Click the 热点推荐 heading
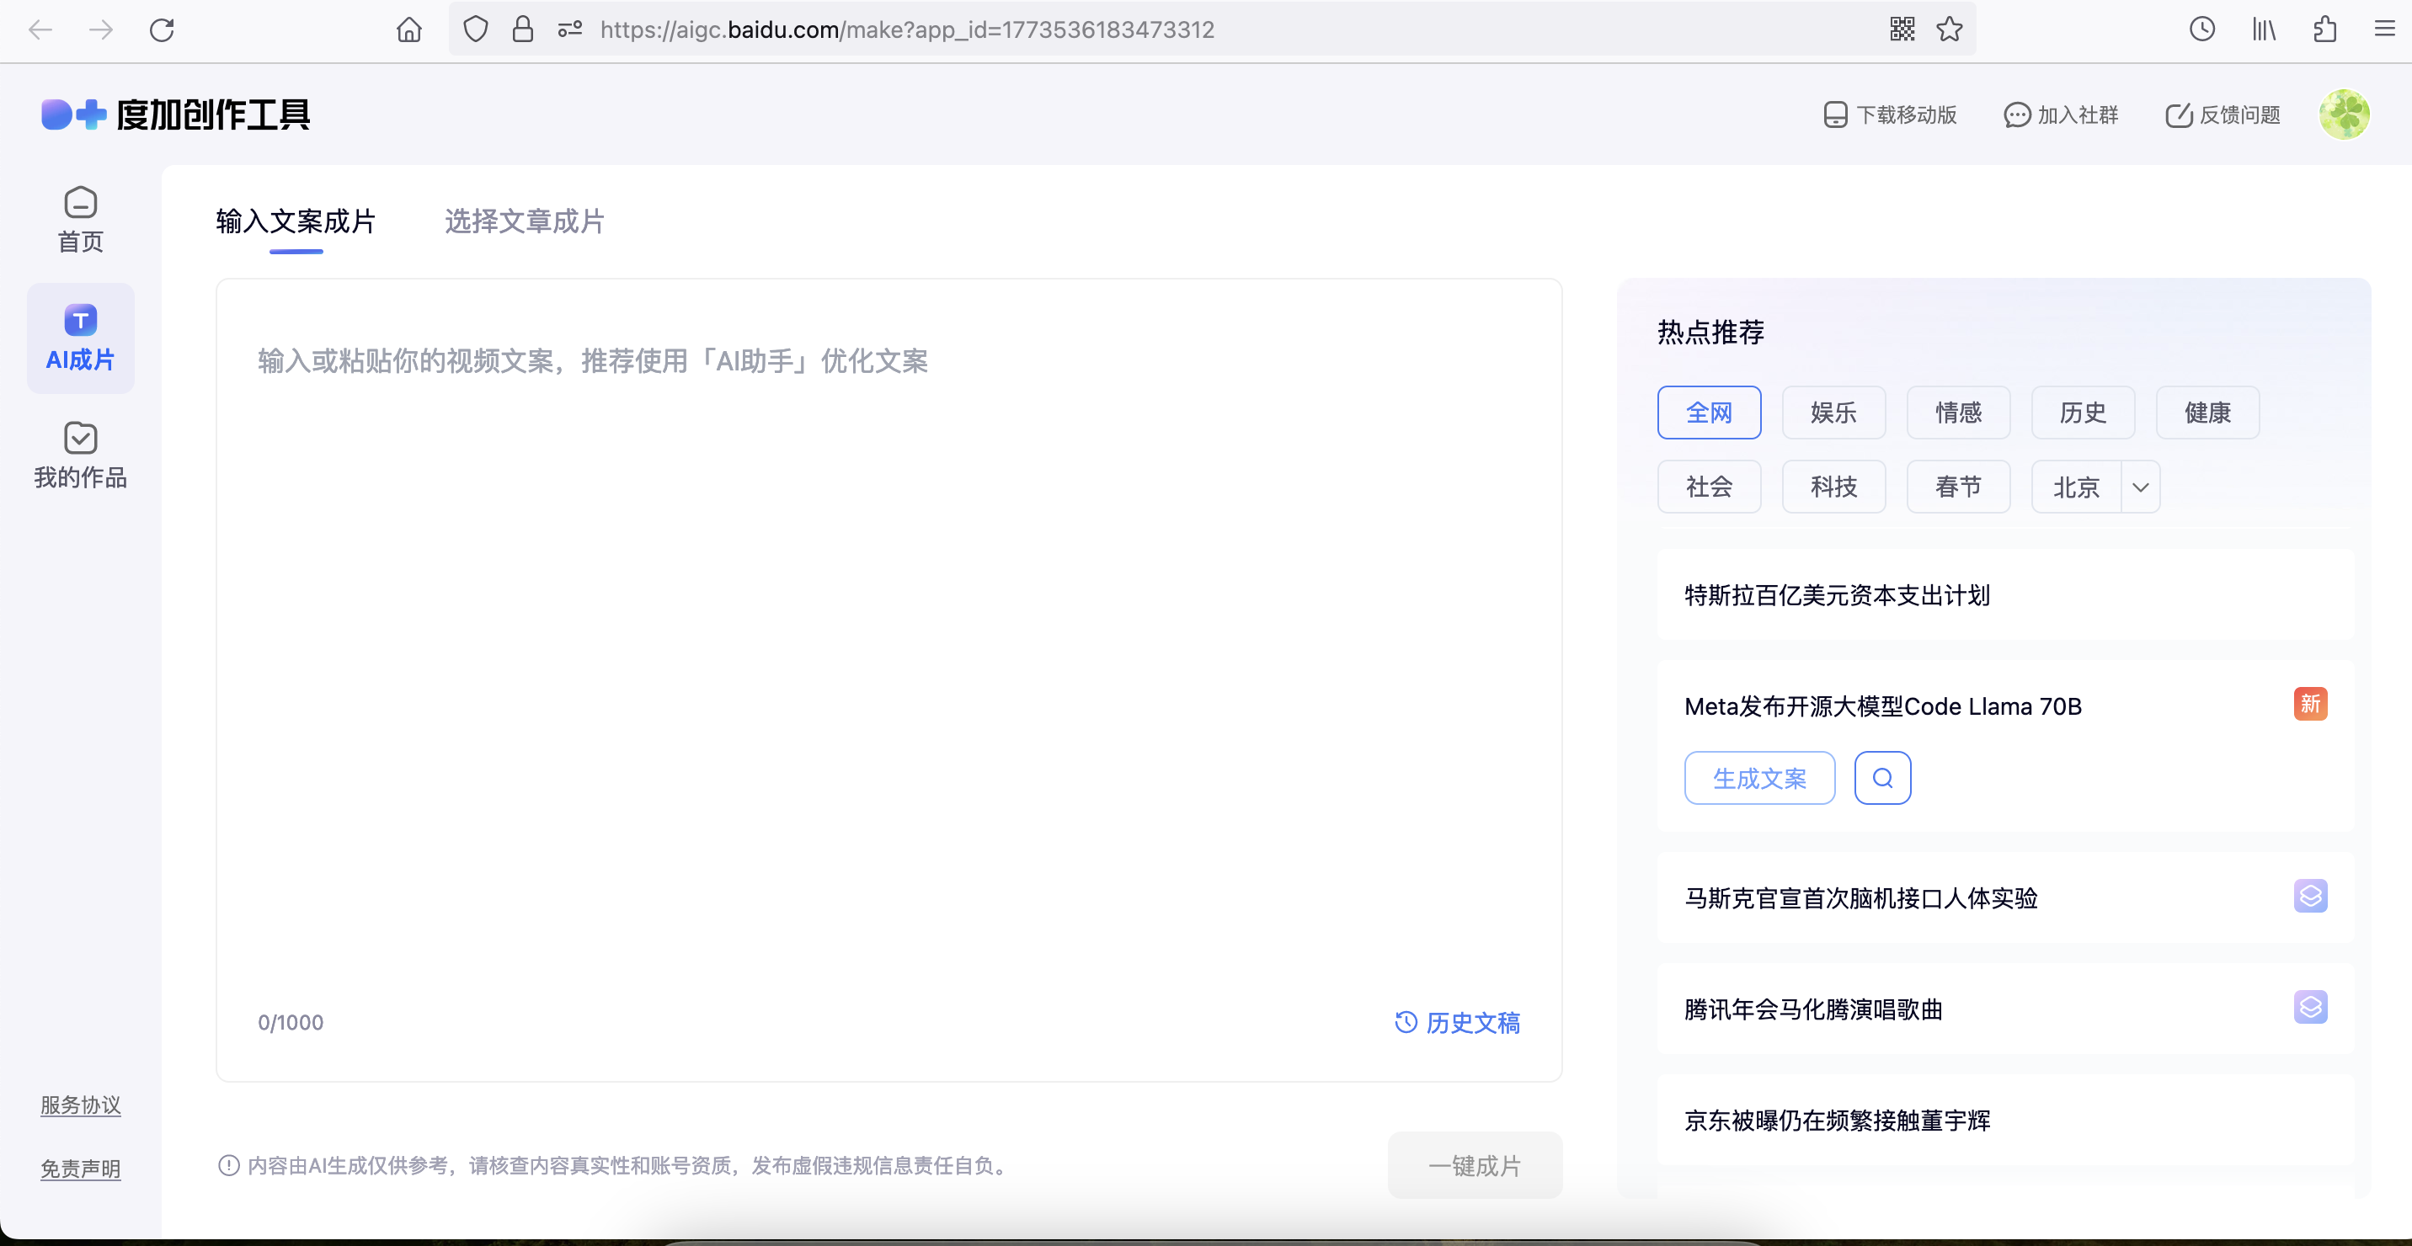 1710,332
